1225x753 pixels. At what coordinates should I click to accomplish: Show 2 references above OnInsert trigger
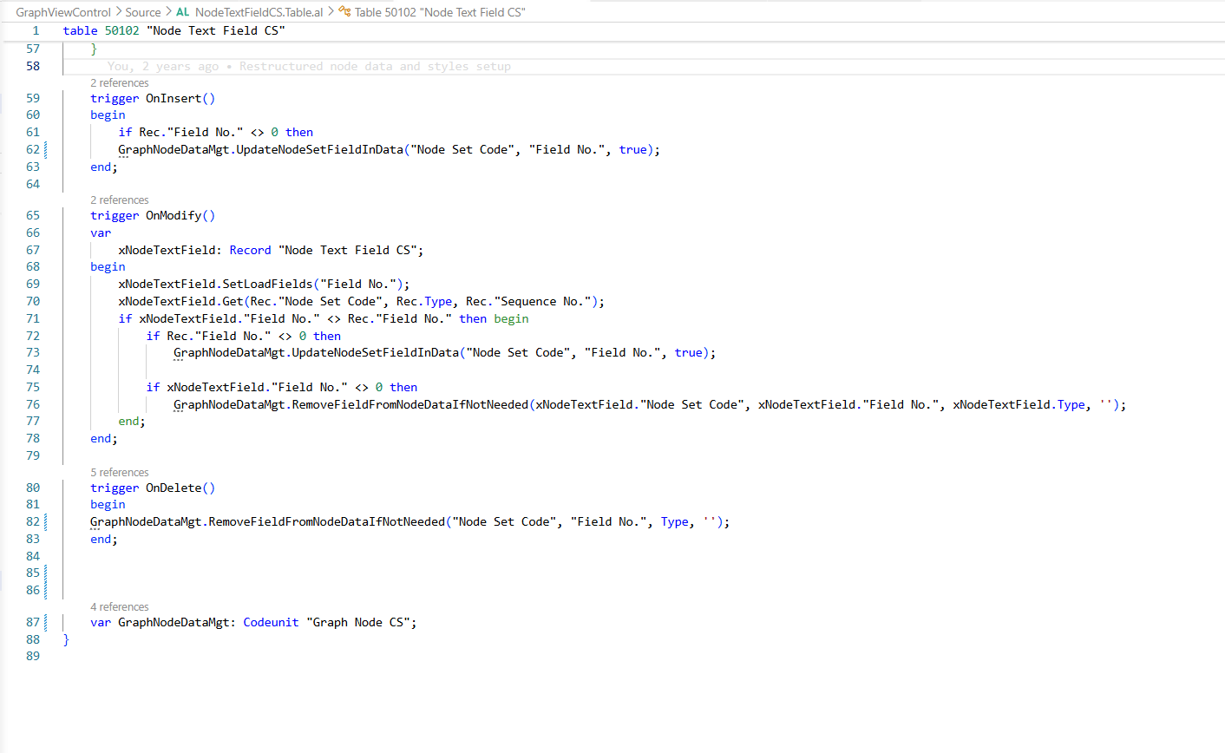120,83
